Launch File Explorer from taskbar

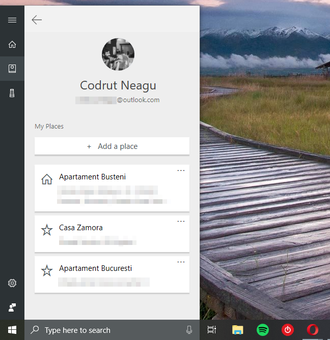click(x=237, y=330)
